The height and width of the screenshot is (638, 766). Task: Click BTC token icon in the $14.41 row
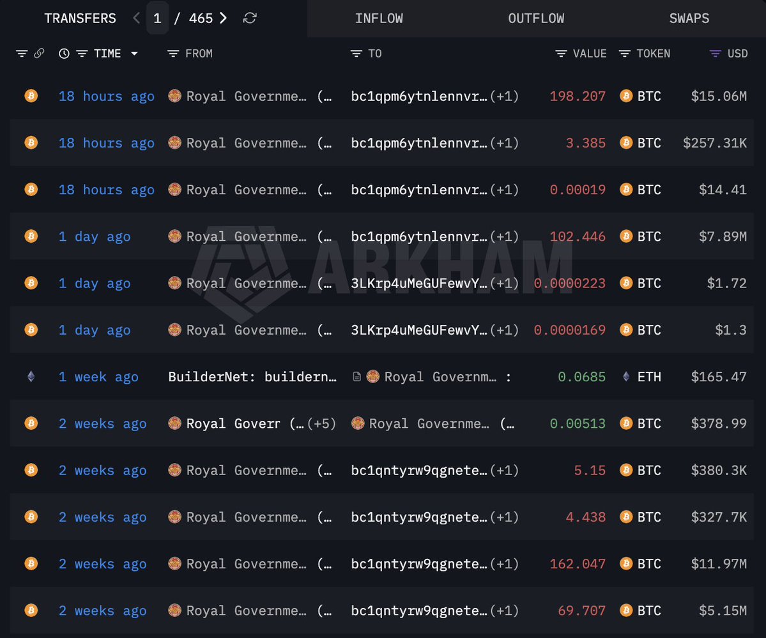coord(626,190)
